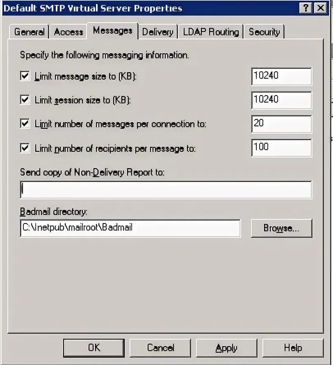333x365 pixels.
Task: Confirm settings with the OK button
Action: coord(94,348)
